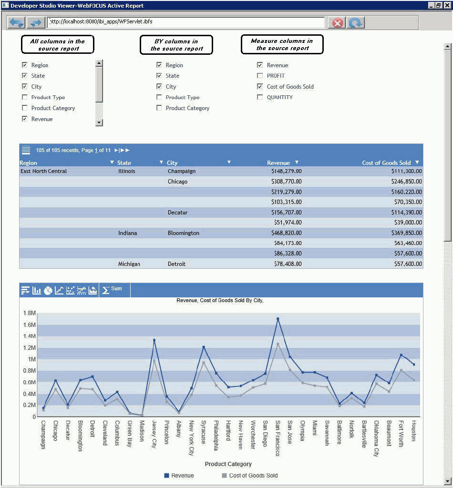Viewport: 453px width, 488px height.
Task: Click the $468,820.00 revenue cell
Action: coord(287,233)
